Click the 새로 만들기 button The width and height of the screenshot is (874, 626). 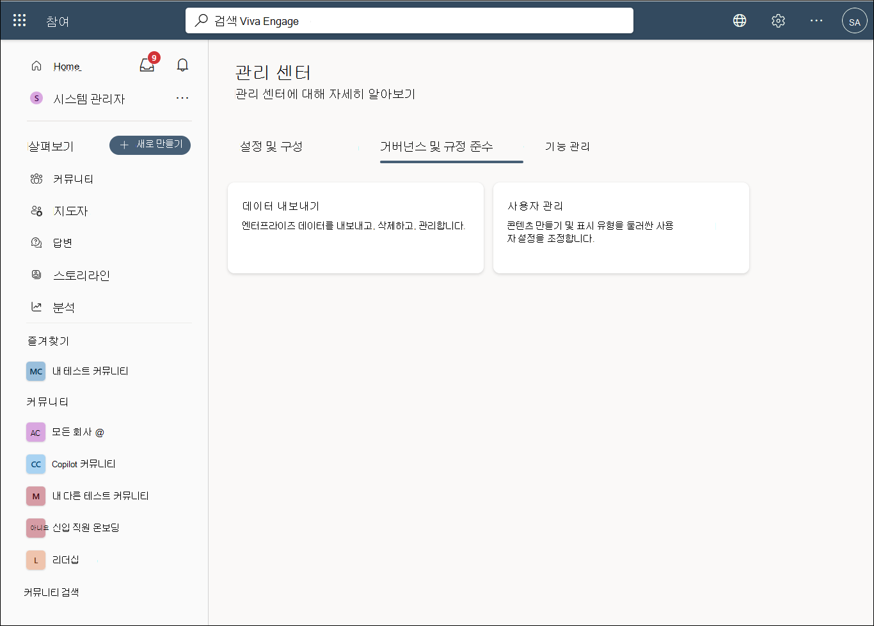[150, 145]
